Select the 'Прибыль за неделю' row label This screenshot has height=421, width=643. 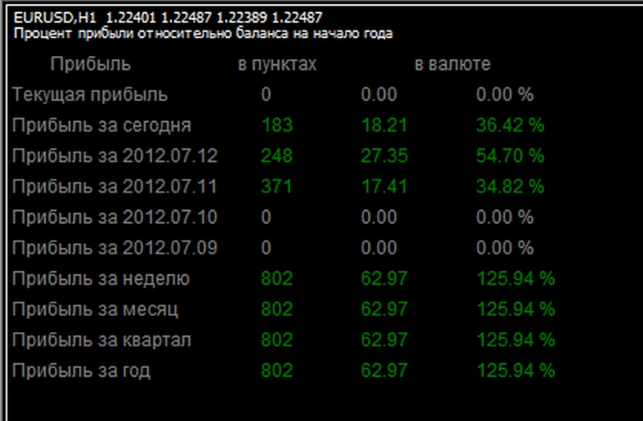(101, 279)
